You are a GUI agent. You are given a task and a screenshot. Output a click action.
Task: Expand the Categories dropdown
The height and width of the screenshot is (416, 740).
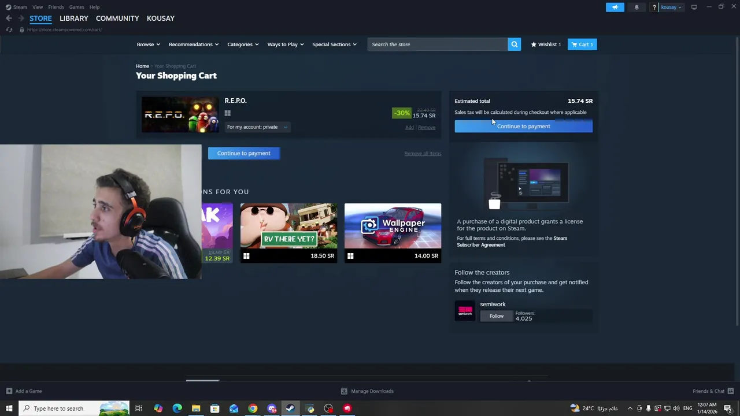pyautogui.click(x=243, y=44)
